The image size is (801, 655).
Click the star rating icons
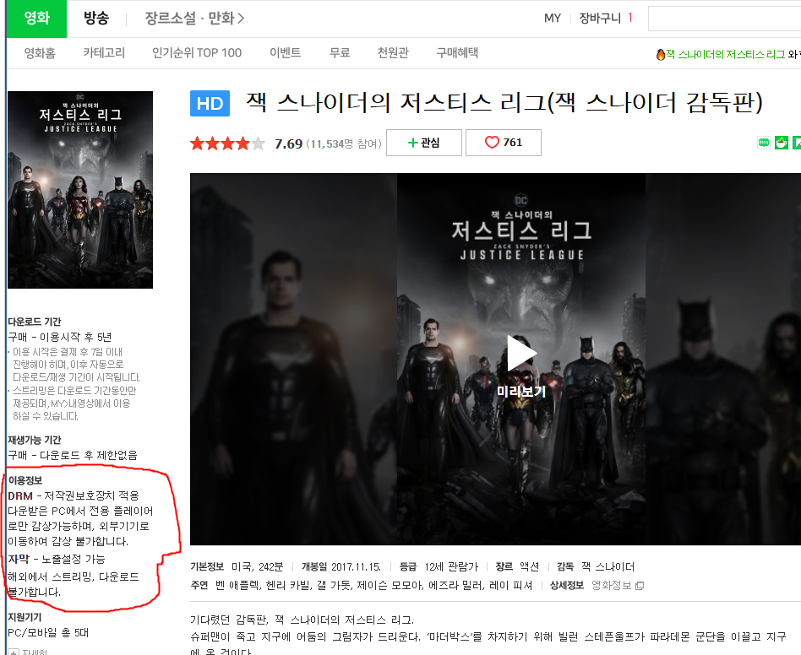pyautogui.click(x=227, y=143)
